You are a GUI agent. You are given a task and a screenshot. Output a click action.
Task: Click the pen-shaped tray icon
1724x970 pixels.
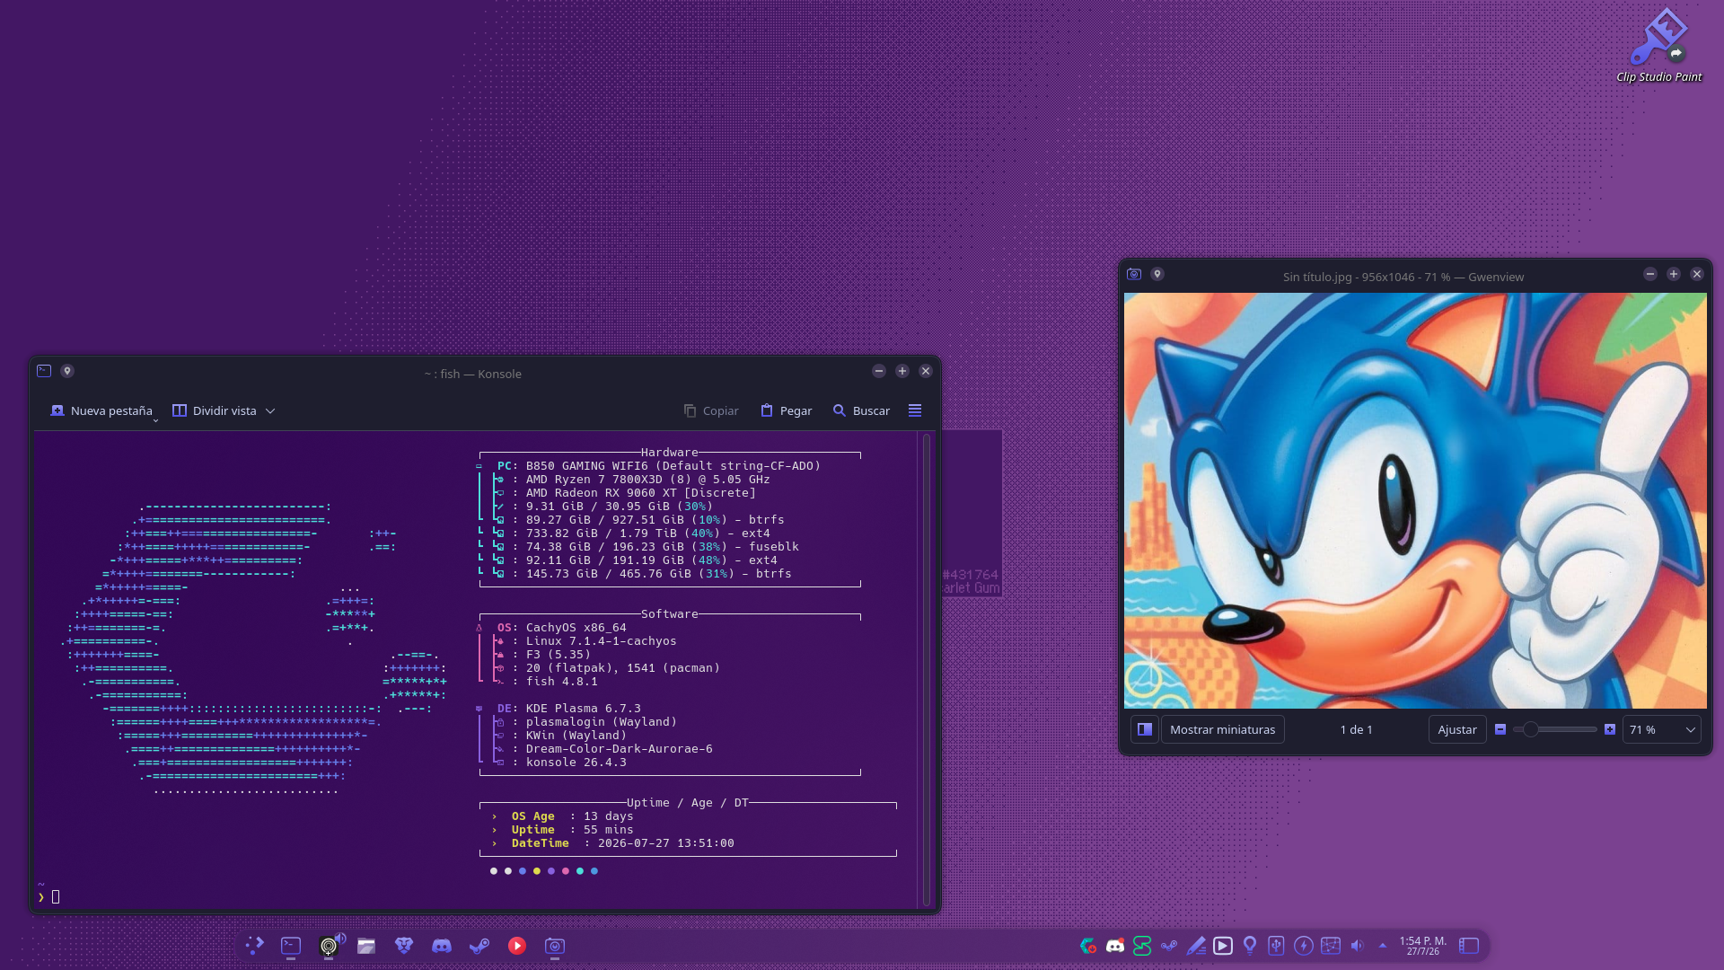(x=1196, y=945)
